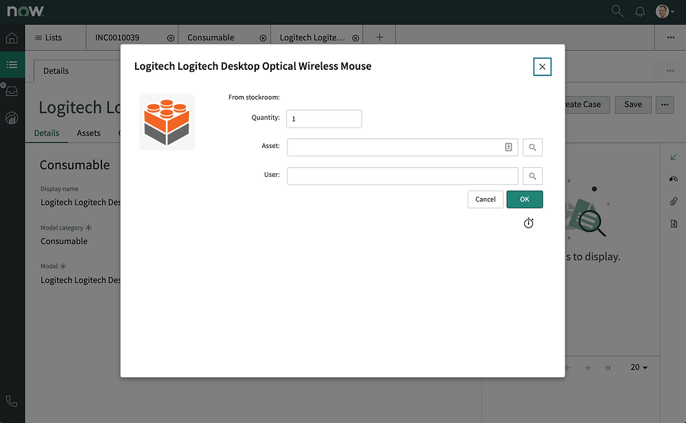Open the document template icon
The image size is (686, 423).
(x=674, y=223)
